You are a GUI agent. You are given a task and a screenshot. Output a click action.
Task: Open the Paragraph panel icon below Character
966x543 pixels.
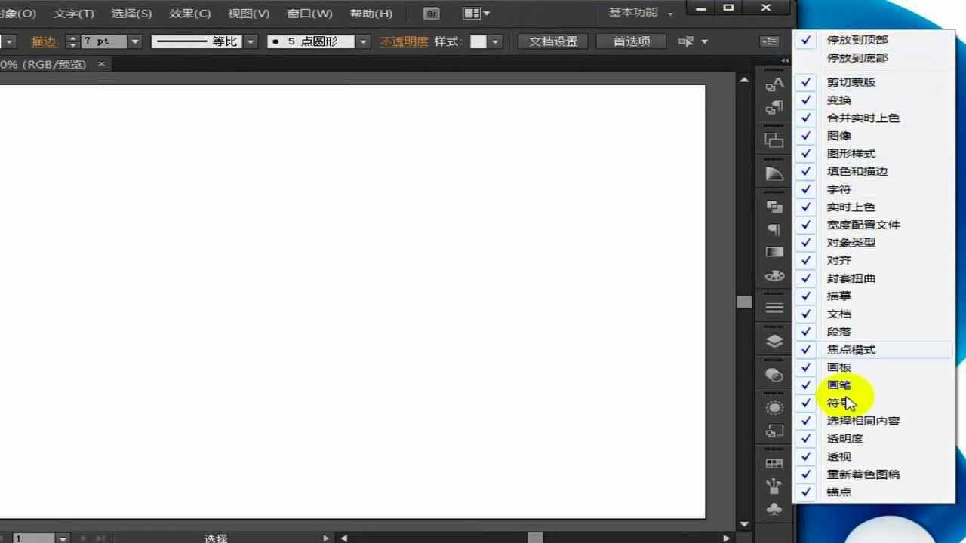(x=774, y=108)
